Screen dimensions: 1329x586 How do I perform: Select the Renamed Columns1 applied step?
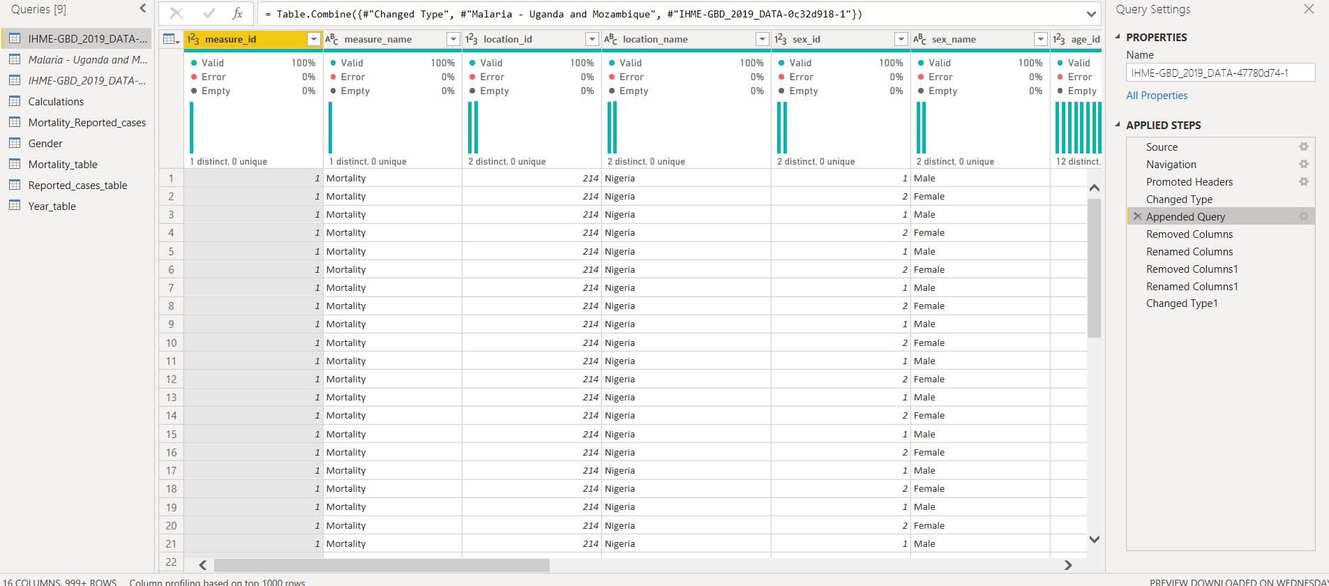1221,286
